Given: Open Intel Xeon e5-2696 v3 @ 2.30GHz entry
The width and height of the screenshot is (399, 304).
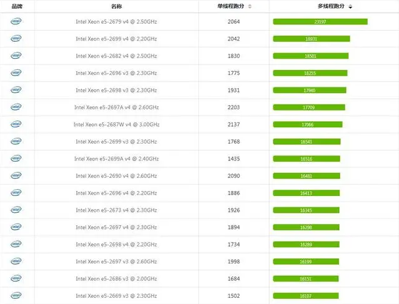Looking at the screenshot, I should [116, 73].
